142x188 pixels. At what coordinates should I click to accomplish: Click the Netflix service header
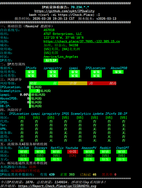pyautogui.click(x=57, y=148)
